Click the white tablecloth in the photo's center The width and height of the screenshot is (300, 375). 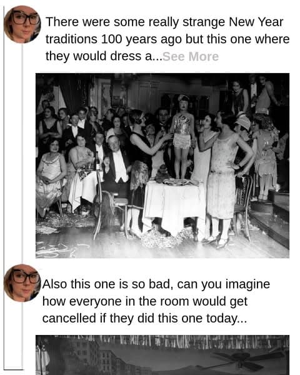[x=174, y=206]
